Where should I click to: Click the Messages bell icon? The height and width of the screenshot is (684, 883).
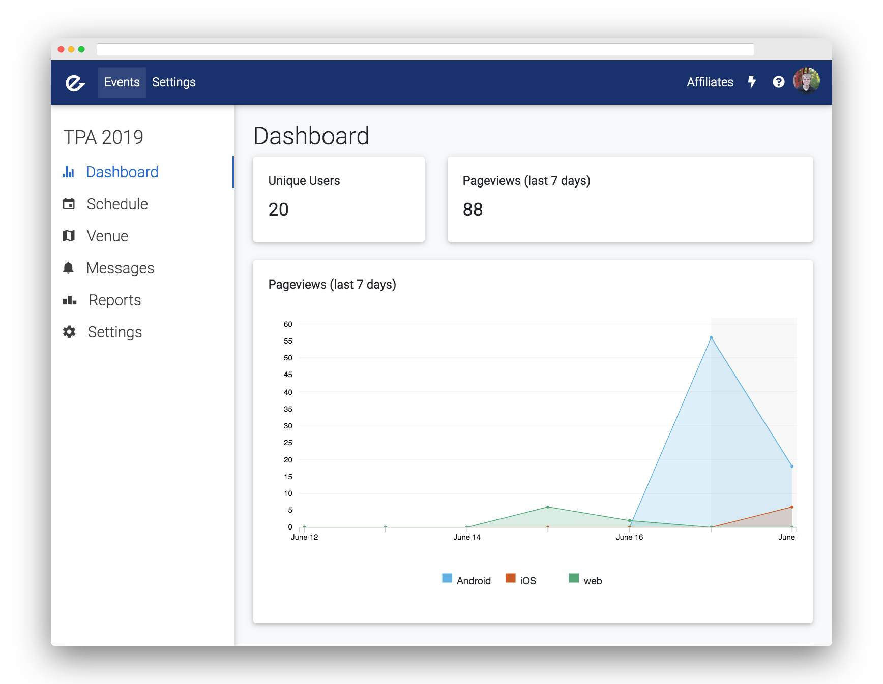[x=69, y=268]
